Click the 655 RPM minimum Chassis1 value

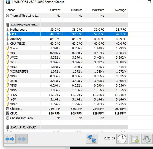click(77, 109)
